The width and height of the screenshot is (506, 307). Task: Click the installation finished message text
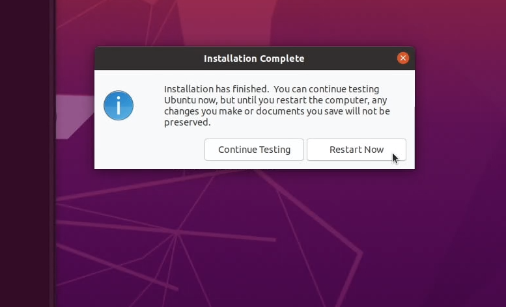coord(277,105)
